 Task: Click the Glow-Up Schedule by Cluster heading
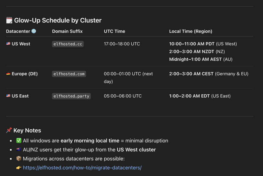coord(58,20)
